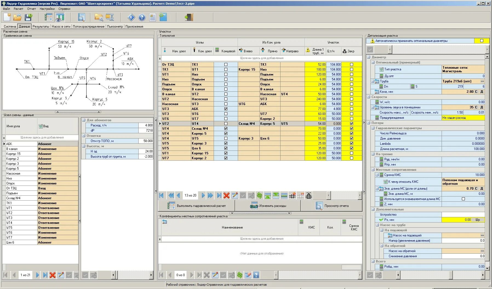Click add-new row in topology table
Viewport: 492px width, 289px height.
coord(262,58)
